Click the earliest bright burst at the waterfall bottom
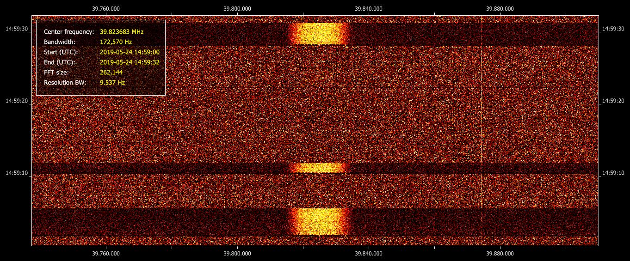The height and width of the screenshot is (261, 630). [x=320, y=222]
